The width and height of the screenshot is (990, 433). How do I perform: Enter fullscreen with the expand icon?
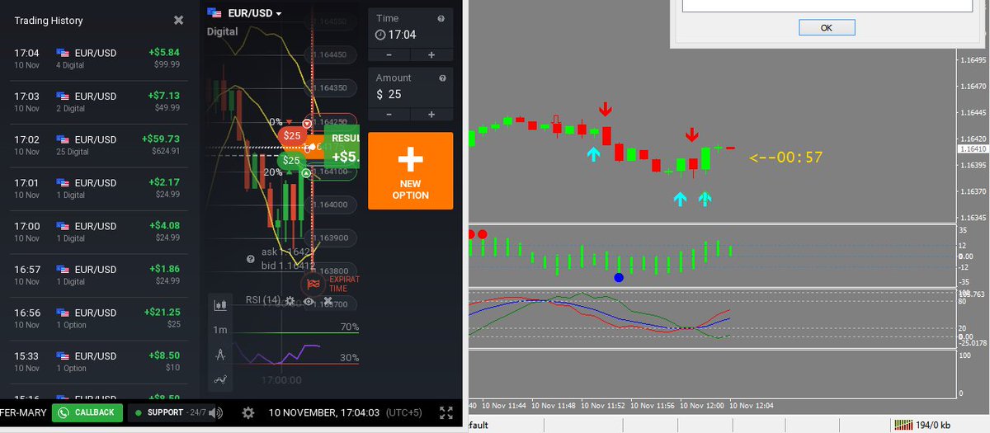(446, 412)
